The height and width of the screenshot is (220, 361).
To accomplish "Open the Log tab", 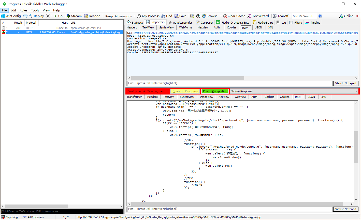I will [281, 23].
